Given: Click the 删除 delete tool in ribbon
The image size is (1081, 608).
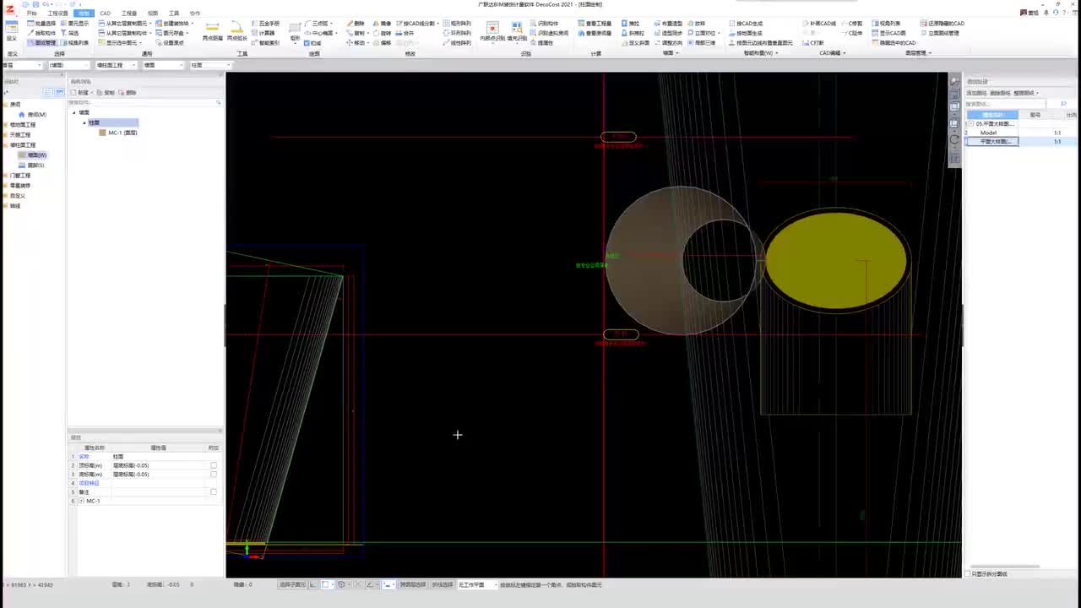Looking at the screenshot, I should pos(356,24).
